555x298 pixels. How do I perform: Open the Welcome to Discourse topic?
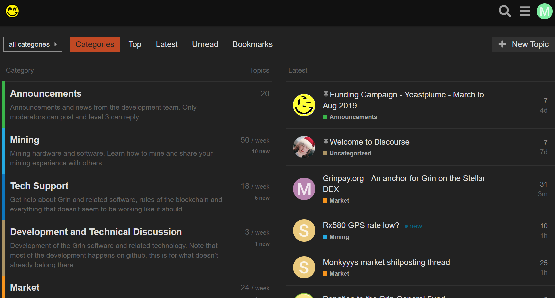(x=370, y=142)
